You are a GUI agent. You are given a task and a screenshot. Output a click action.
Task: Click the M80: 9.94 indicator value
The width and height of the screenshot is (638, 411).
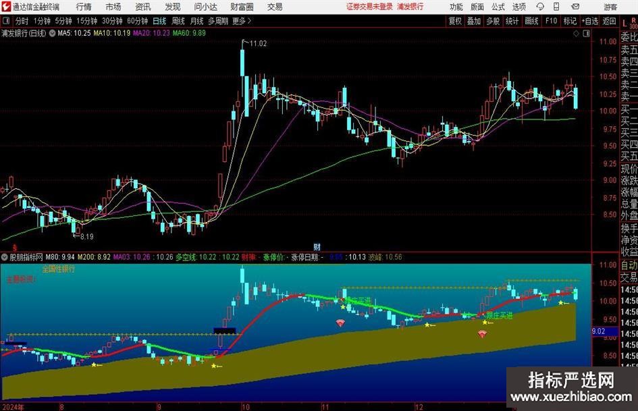coord(60,257)
